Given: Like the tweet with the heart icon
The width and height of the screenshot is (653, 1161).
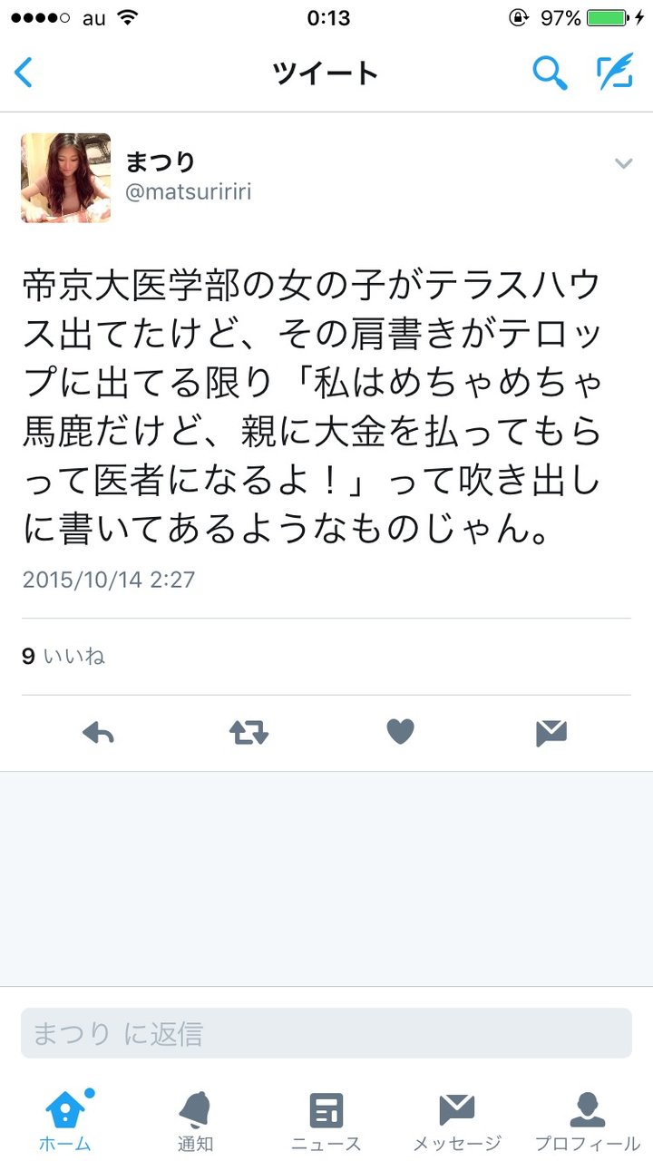Looking at the screenshot, I should click(x=400, y=732).
